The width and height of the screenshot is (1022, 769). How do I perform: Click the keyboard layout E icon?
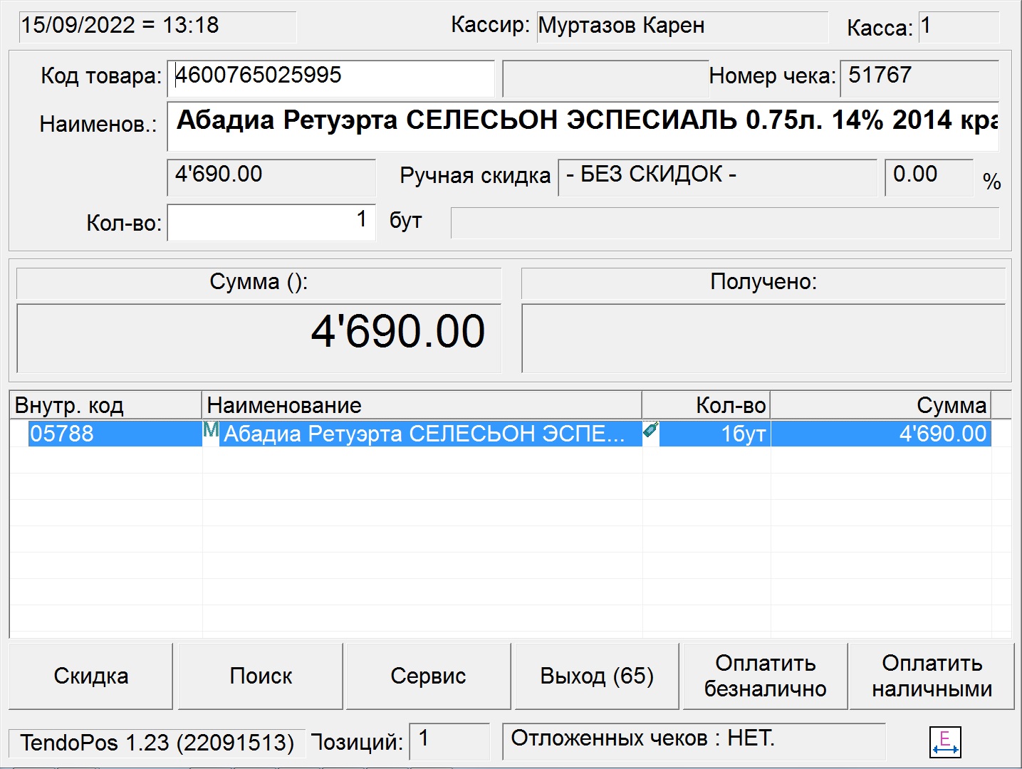945,742
